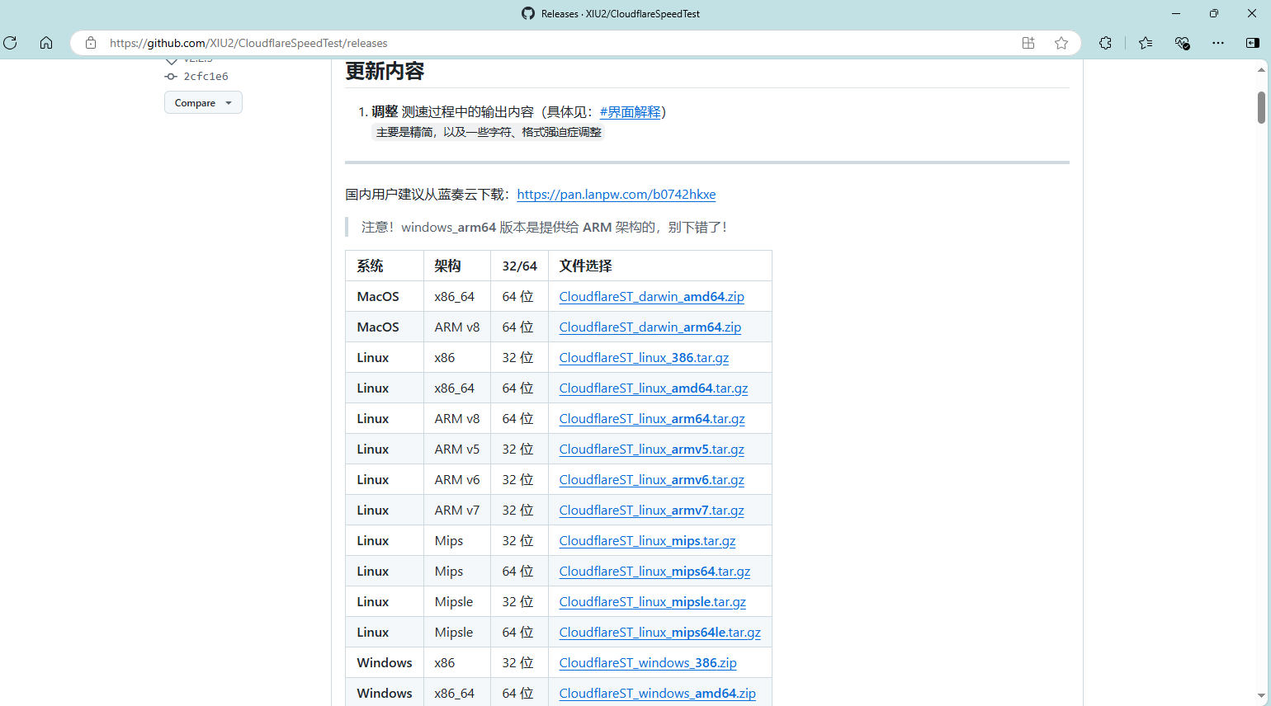Download CloudflareST_linux_arm64.tar.gz
1271x706 pixels.
[x=652, y=418]
